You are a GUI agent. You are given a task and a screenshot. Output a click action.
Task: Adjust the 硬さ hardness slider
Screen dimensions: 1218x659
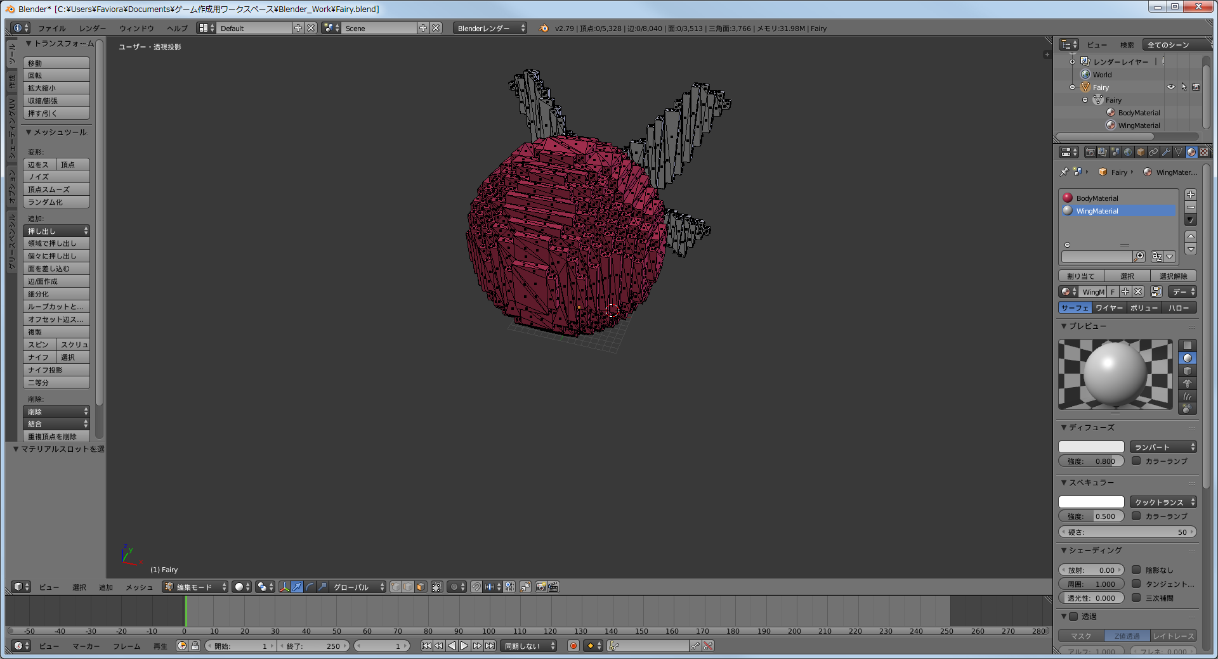[x=1127, y=532]
